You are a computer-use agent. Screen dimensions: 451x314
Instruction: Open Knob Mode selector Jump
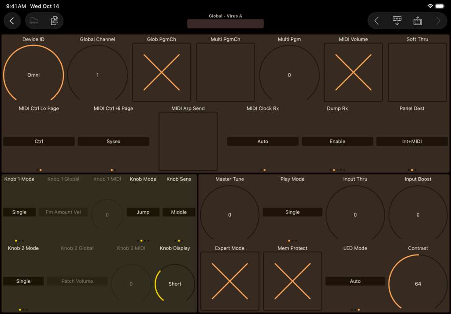[x=143, y=212]
